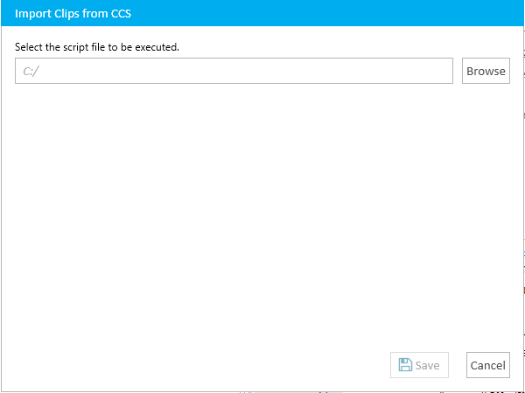Select the 'Save' text beside the disk icon
Image resolution: width=525 pixels, height=393 pixels.
[x=427, y=365]
